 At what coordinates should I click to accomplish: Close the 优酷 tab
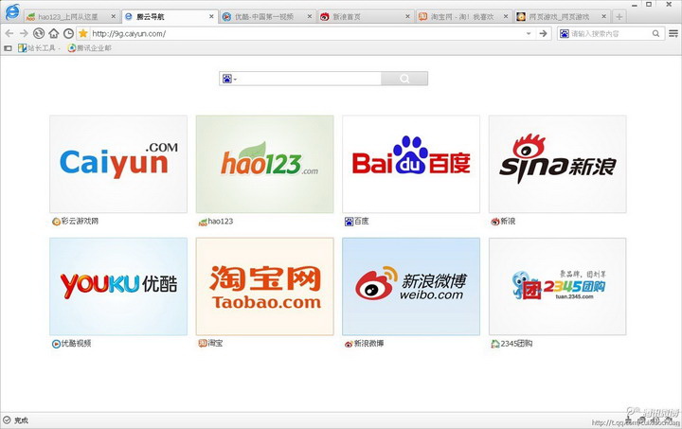(x=310, y=16)
